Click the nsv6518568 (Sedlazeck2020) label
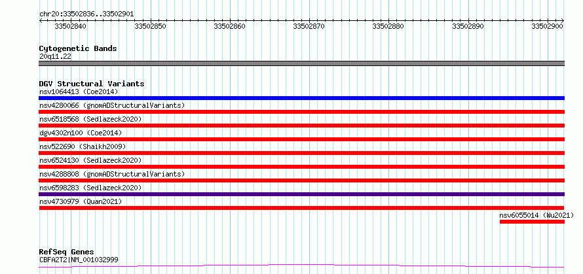 [x=90, y=119]
